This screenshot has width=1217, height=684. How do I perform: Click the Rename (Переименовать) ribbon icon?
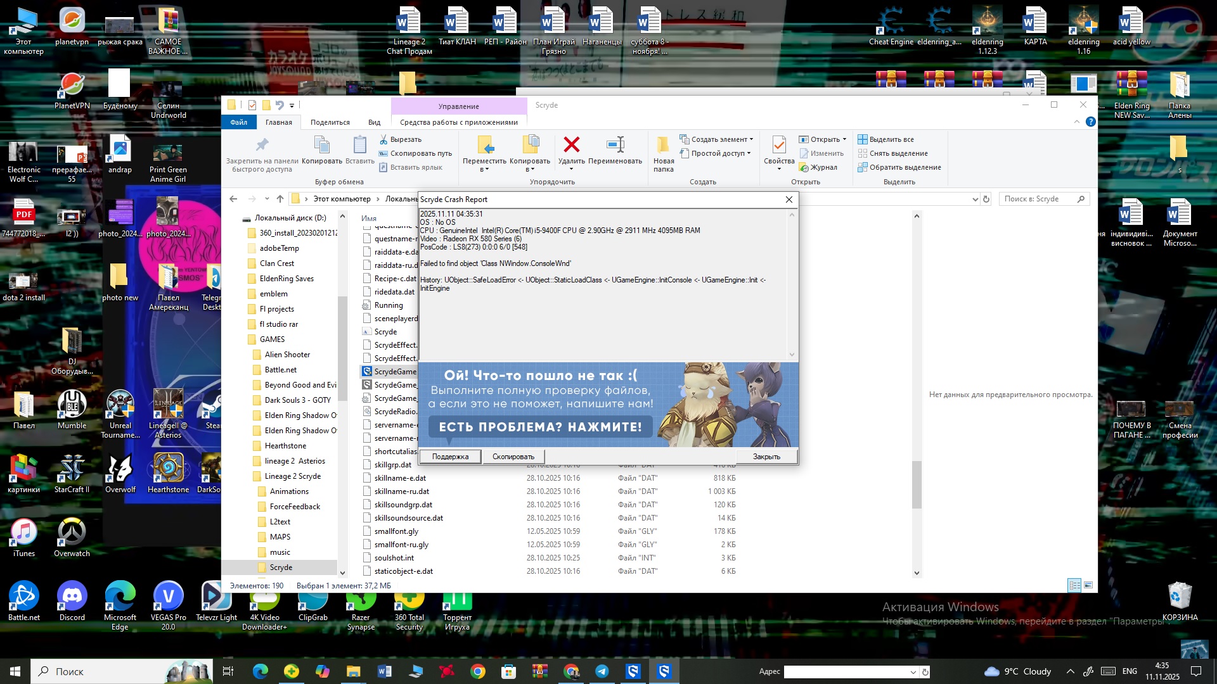[x=615, y=145]
